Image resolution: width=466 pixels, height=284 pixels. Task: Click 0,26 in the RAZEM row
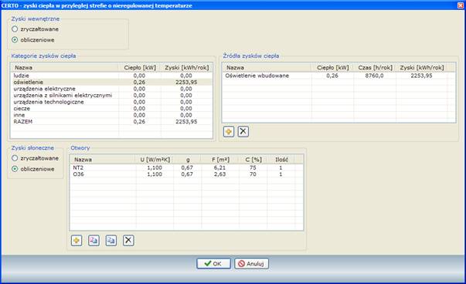(139, 121)
